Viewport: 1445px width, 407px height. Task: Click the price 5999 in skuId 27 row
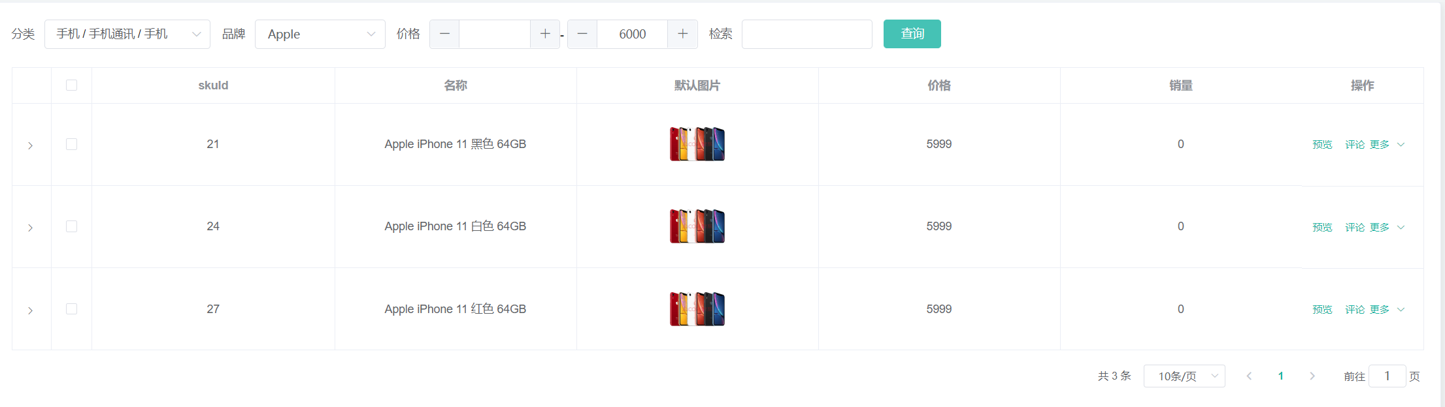pyautogui.click(x=939, y=309)
